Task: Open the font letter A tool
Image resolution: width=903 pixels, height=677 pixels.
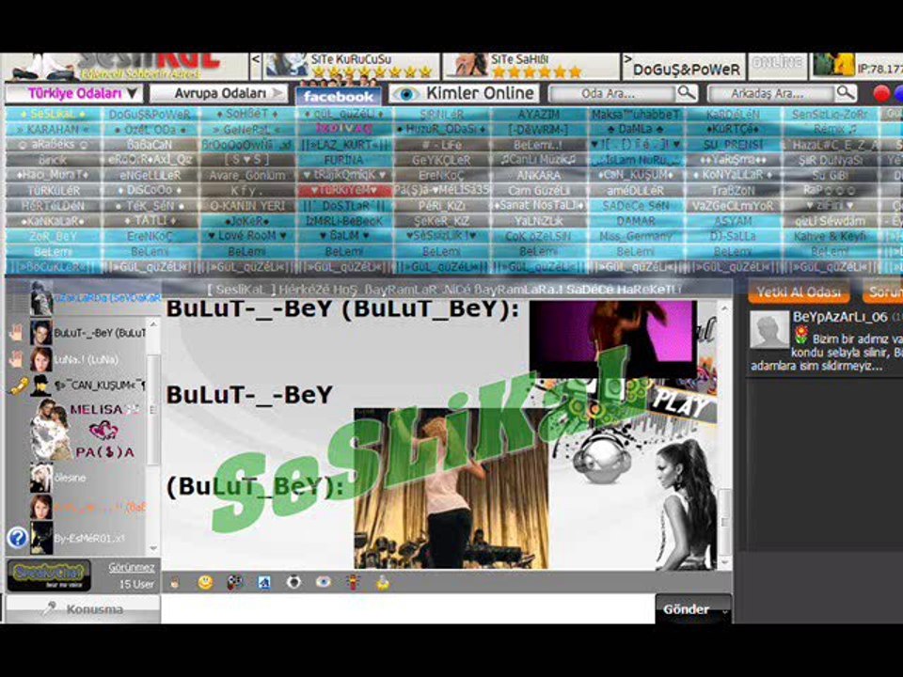Action: 264,583
